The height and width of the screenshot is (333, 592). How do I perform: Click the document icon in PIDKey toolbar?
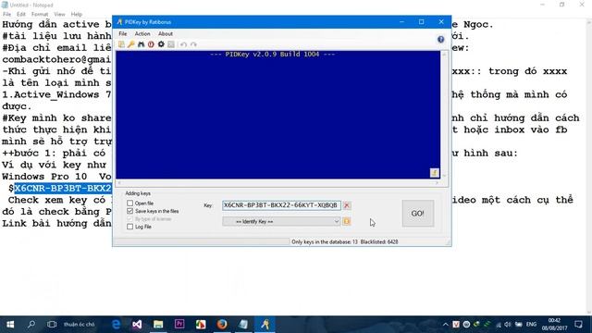click(121, 44)
